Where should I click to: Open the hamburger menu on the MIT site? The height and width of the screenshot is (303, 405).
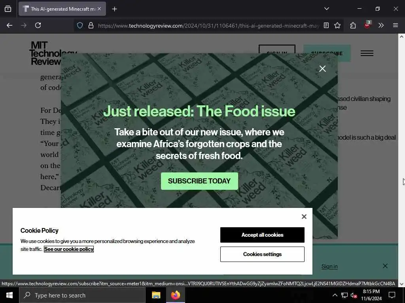pyautogui.click(x=367, y=53)
